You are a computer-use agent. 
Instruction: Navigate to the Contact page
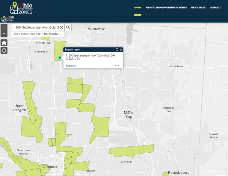tap(215, 7)
